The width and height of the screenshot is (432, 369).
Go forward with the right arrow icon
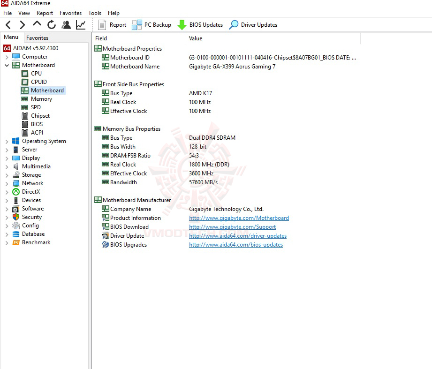tap(23, 25)
